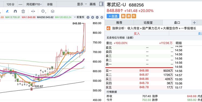This screenshot has width=202, height=102.
Task: Open the 前复权 adjustment dropdown
Action: click(79, 17)
